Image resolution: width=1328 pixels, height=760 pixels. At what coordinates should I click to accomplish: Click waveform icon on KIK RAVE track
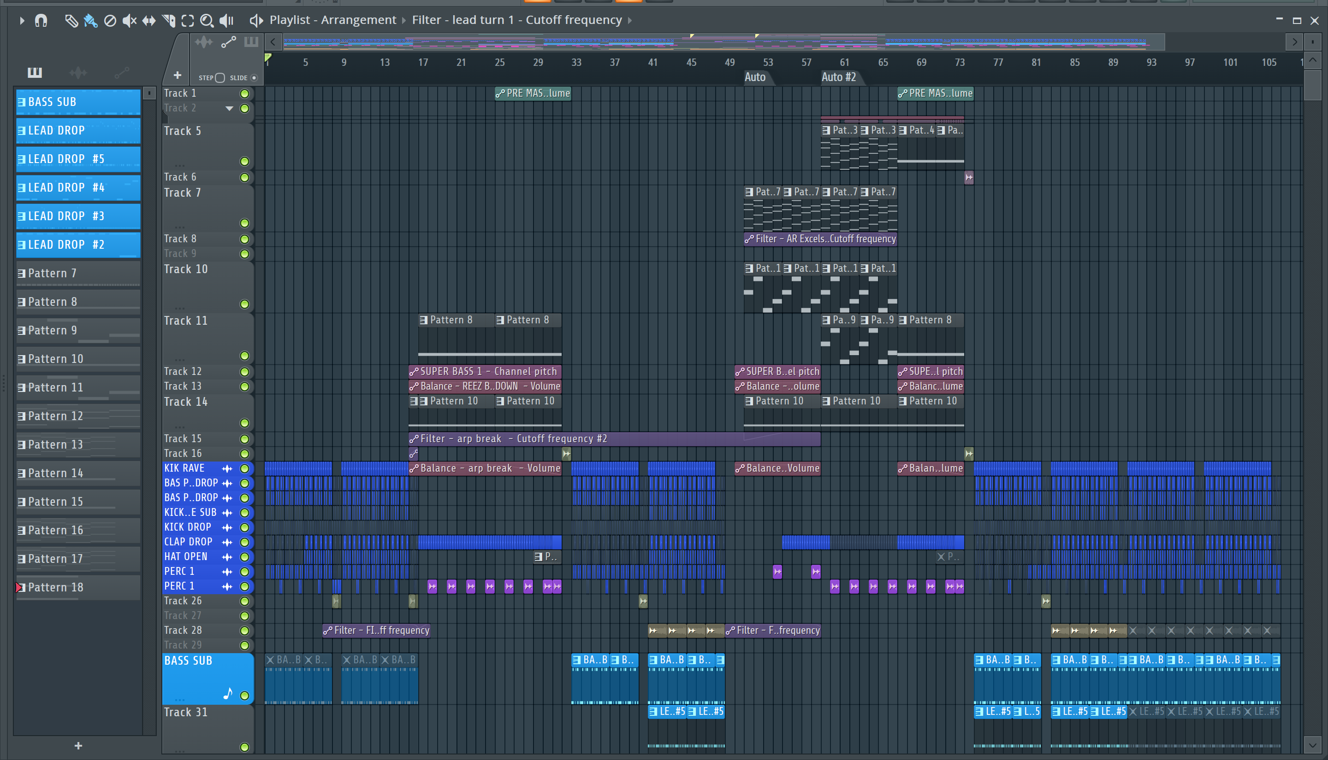click(227, 468)
